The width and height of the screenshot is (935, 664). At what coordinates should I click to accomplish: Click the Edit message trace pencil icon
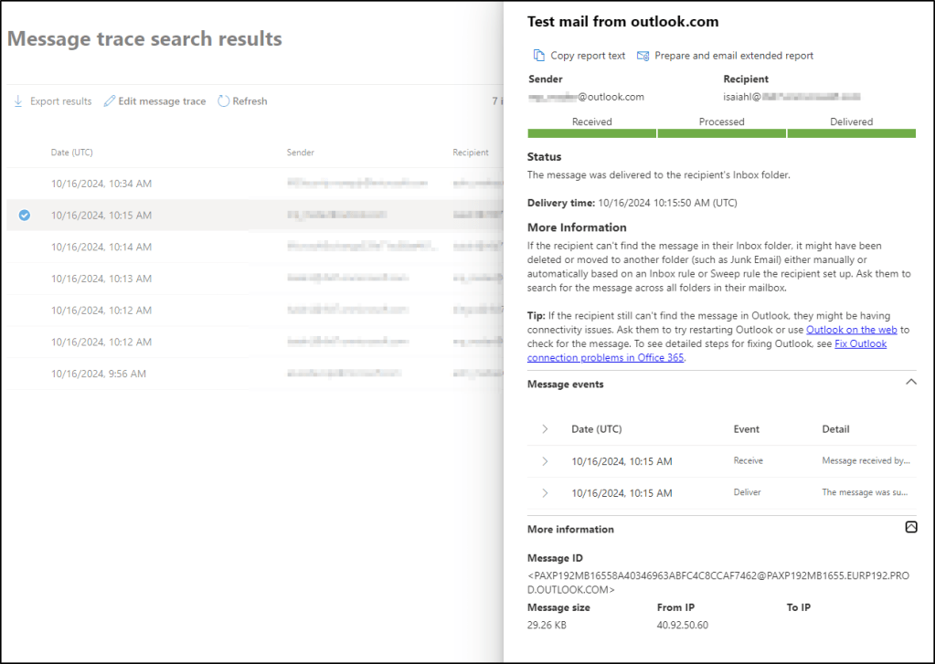pyautogui.click(x=110, y=101)
